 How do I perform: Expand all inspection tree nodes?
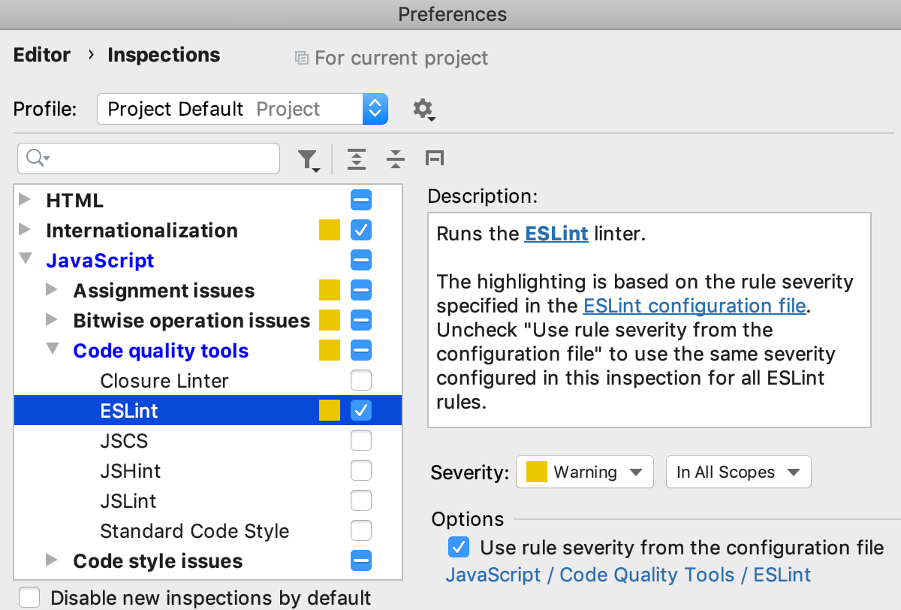pyautogui.click(x=357, y=159)
